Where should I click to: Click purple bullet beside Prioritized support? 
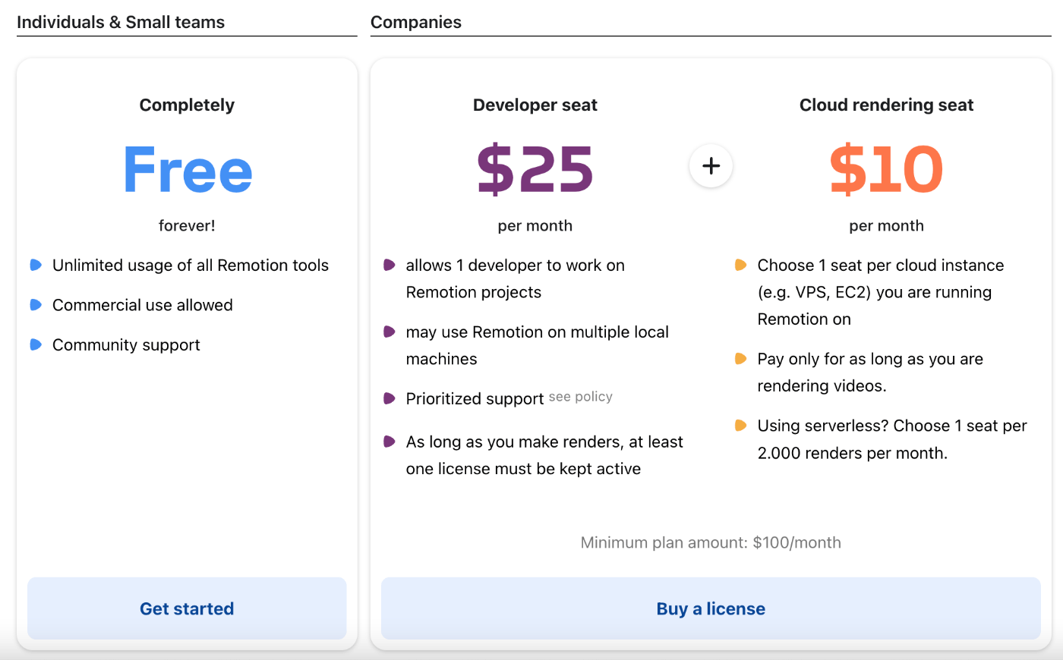pos(390,398)
